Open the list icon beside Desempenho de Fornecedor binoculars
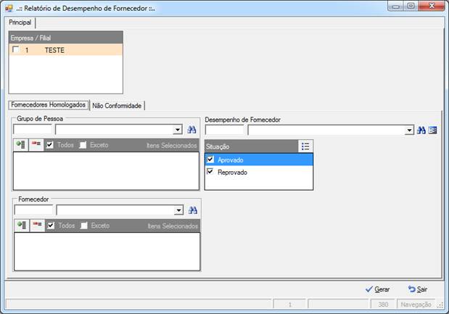This screenshot has width=449, height=314. point(432,131)
